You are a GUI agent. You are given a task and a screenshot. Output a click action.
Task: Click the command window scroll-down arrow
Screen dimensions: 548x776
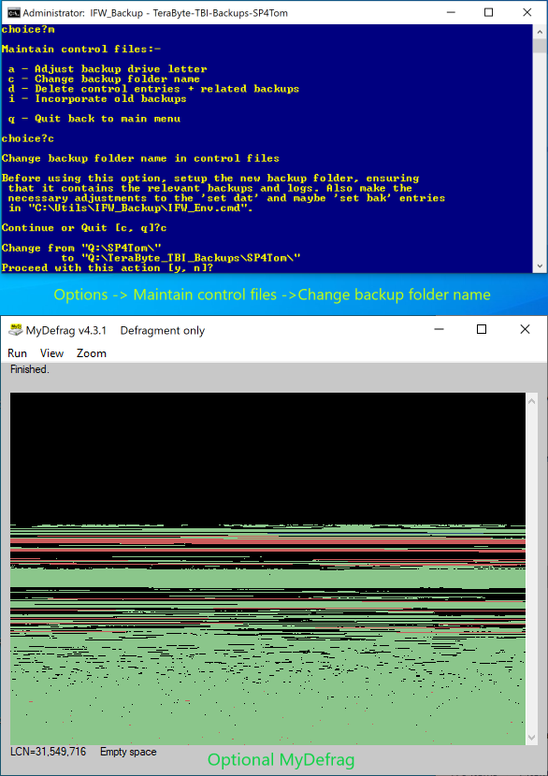(540, 266)
